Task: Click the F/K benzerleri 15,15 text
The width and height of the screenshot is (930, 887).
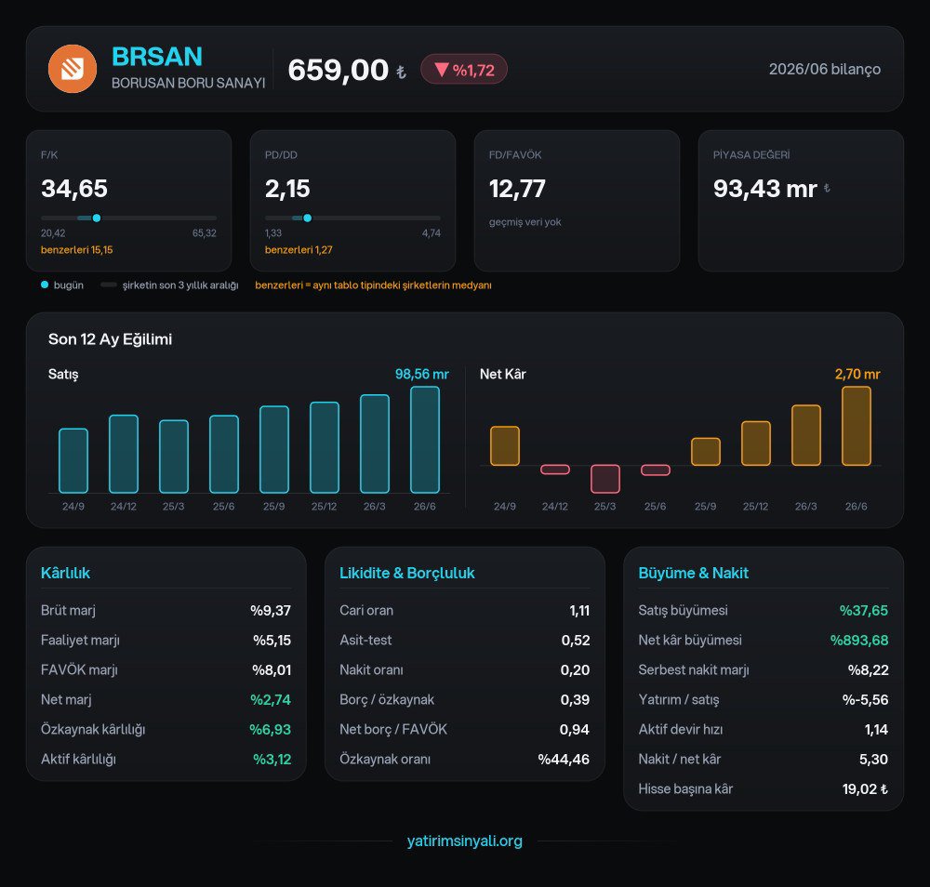Action: coord(76,249)
